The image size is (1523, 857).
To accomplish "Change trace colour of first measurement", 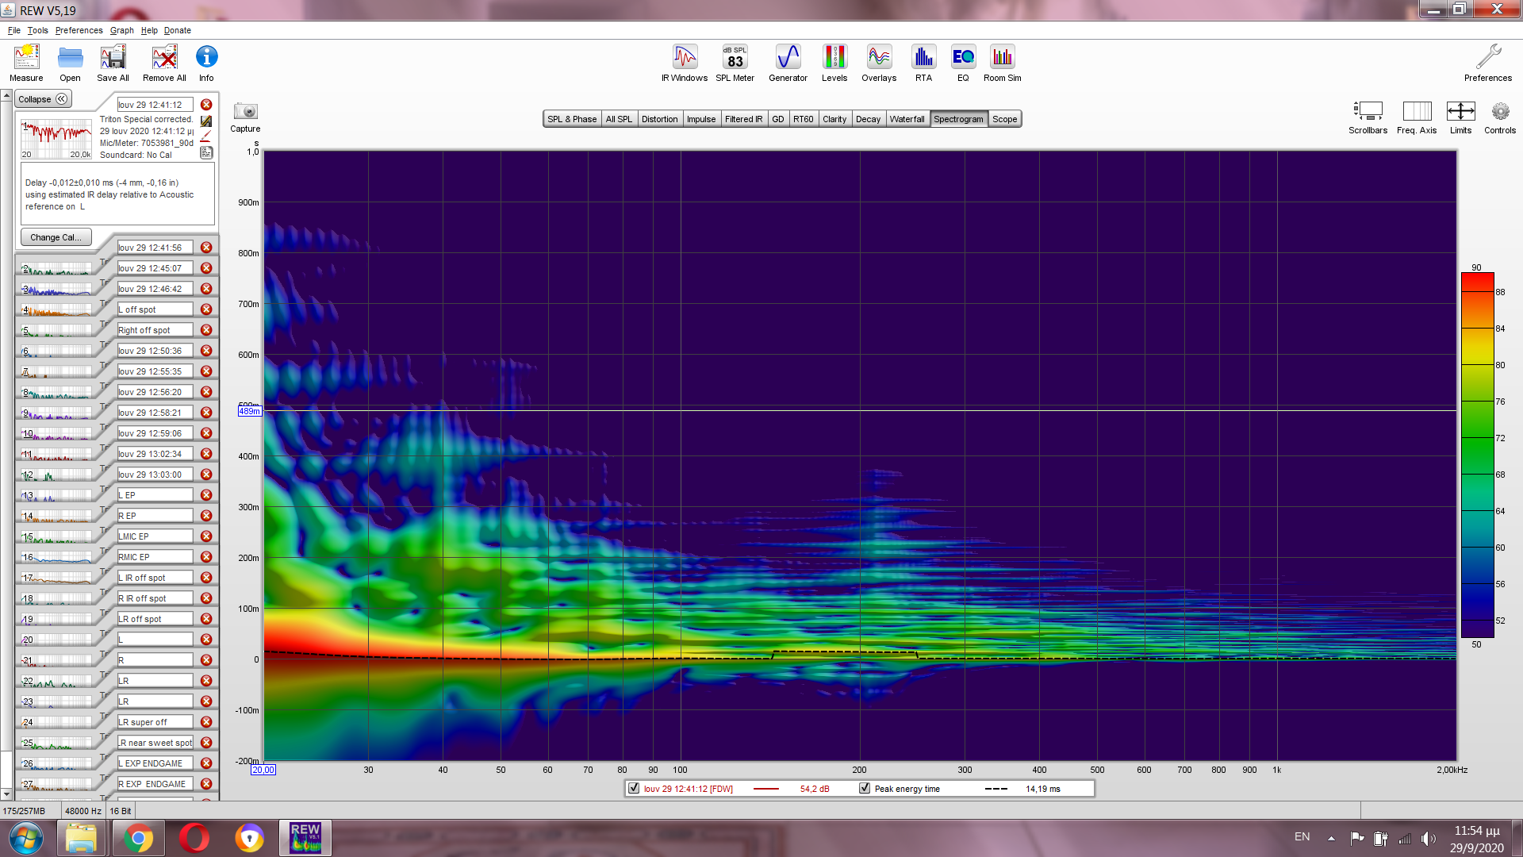I will point(206,136).
